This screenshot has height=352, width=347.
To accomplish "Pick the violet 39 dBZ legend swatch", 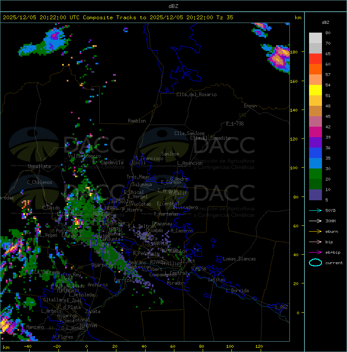I will click(x=315, y=143).
